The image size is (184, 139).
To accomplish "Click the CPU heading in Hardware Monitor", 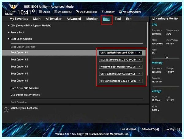I will click(155, 25).
